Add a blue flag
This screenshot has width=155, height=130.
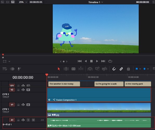coord(137,69)
